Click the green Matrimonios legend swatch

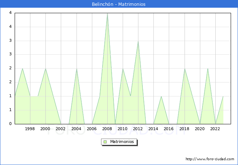click(105, 142)
